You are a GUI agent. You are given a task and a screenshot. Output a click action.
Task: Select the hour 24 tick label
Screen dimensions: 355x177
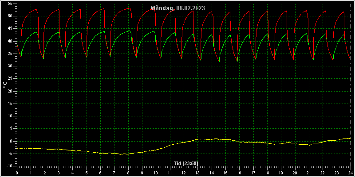coord(351,173)
